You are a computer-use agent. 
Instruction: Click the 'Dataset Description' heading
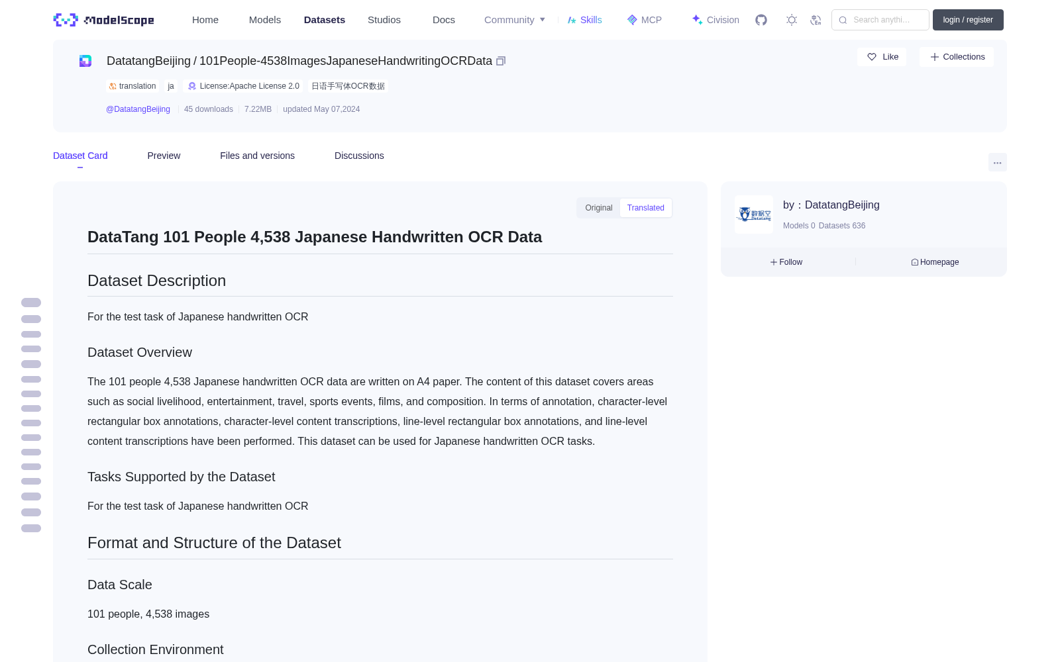click(156, 281)
